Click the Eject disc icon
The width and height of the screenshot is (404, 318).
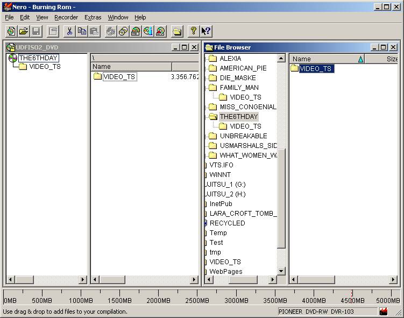click(160, 31)
